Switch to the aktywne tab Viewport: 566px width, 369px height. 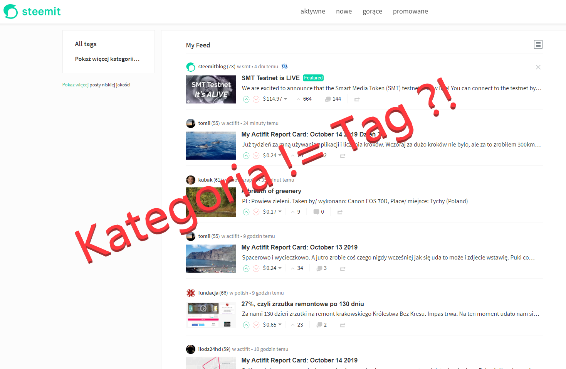(x=312, y=12)
